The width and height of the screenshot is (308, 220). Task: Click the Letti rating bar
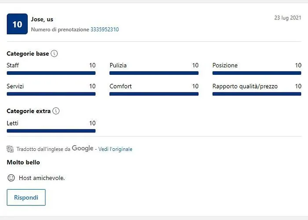click(x=51, y=131)
